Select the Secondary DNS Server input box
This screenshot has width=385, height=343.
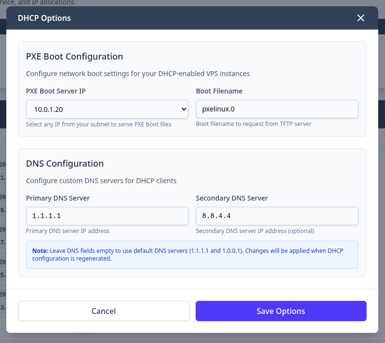click(x=277, y=216)
